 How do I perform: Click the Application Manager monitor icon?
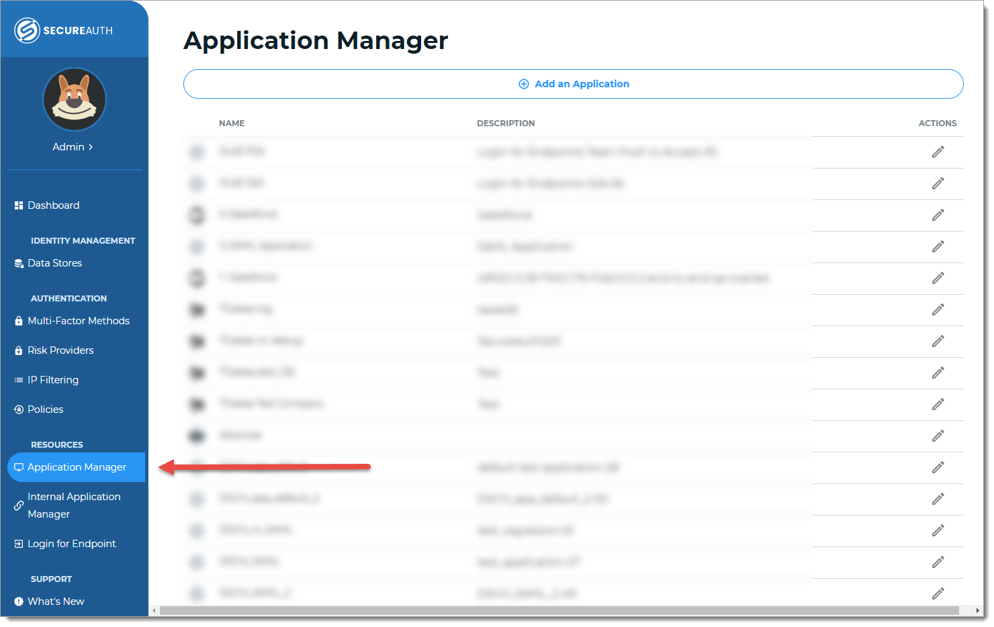click(x=19, y=467)
